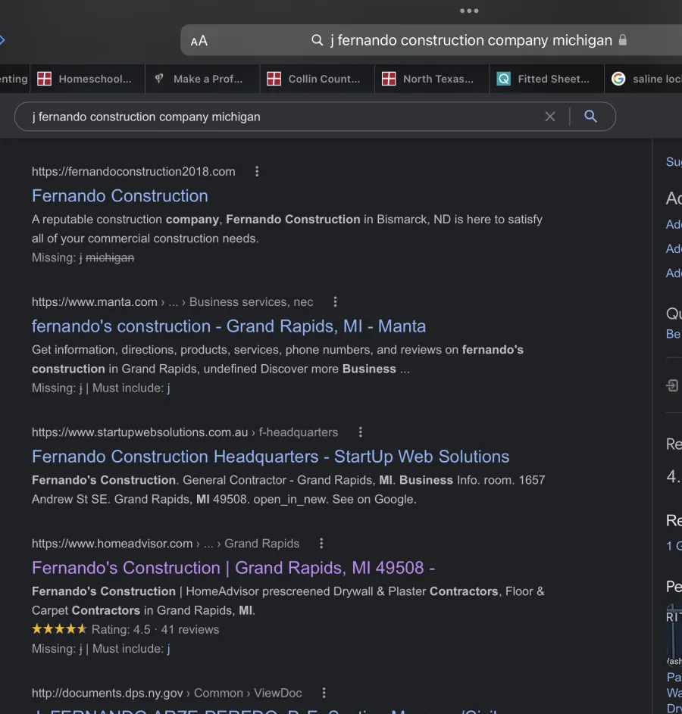Switch to the Collin Count... tab
The height and width of the screenshot is (714, 682).
(x=317, y=79)
